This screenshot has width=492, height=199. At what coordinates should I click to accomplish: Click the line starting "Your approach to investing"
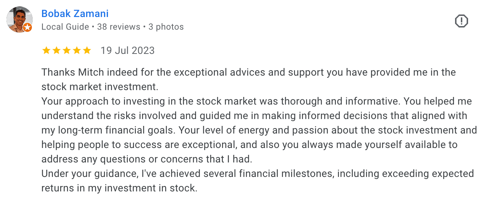coord(257,101)
